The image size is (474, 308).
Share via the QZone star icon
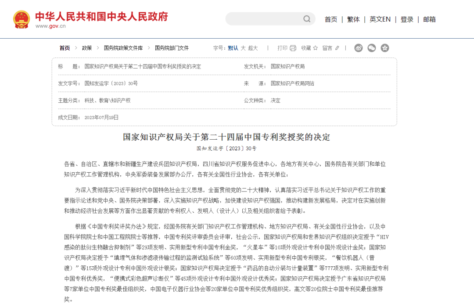coord(385,48)
